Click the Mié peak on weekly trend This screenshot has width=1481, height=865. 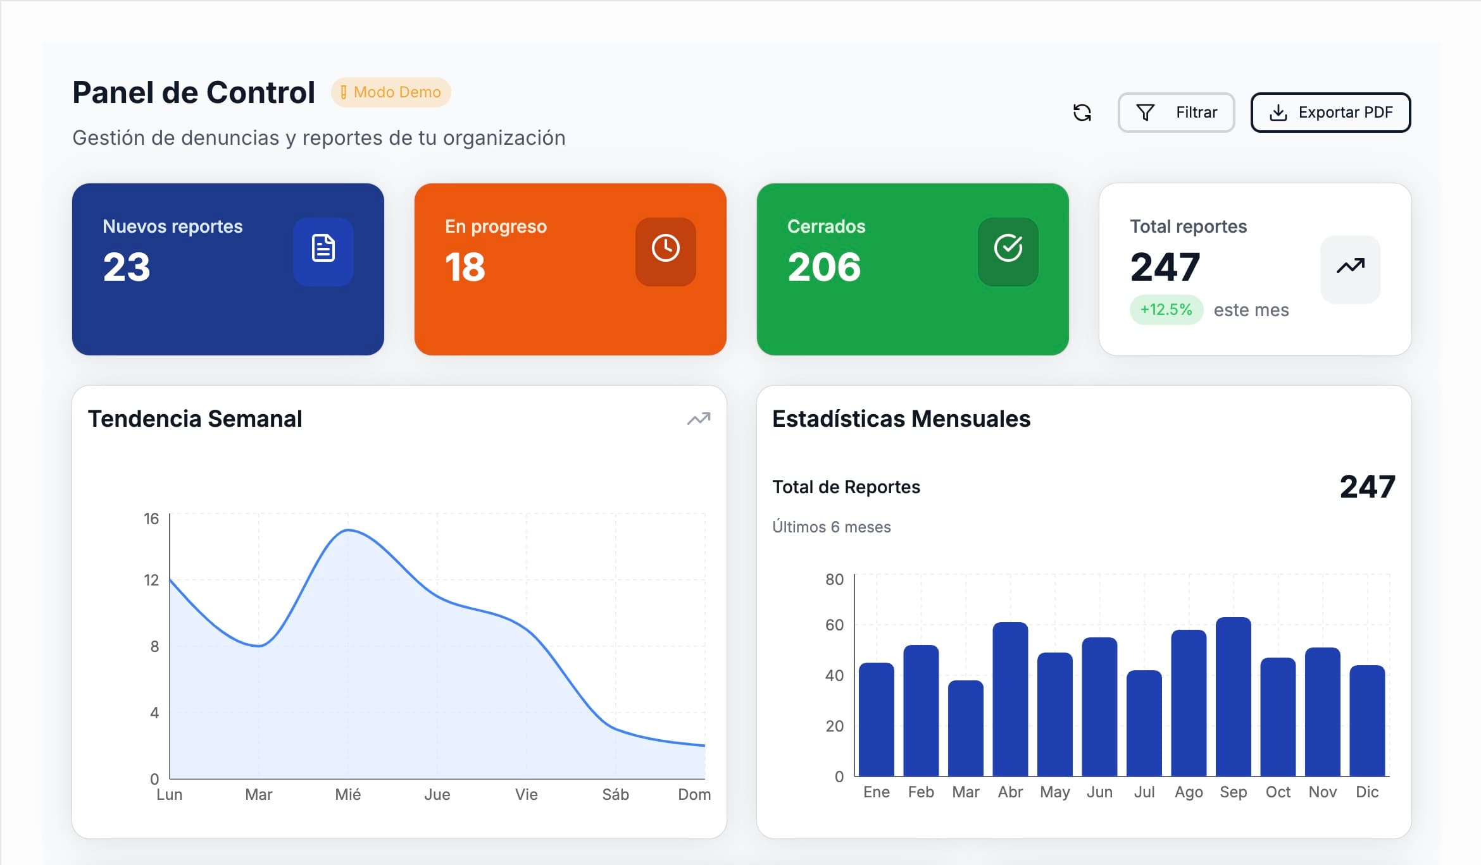click(x=348, y=531)
